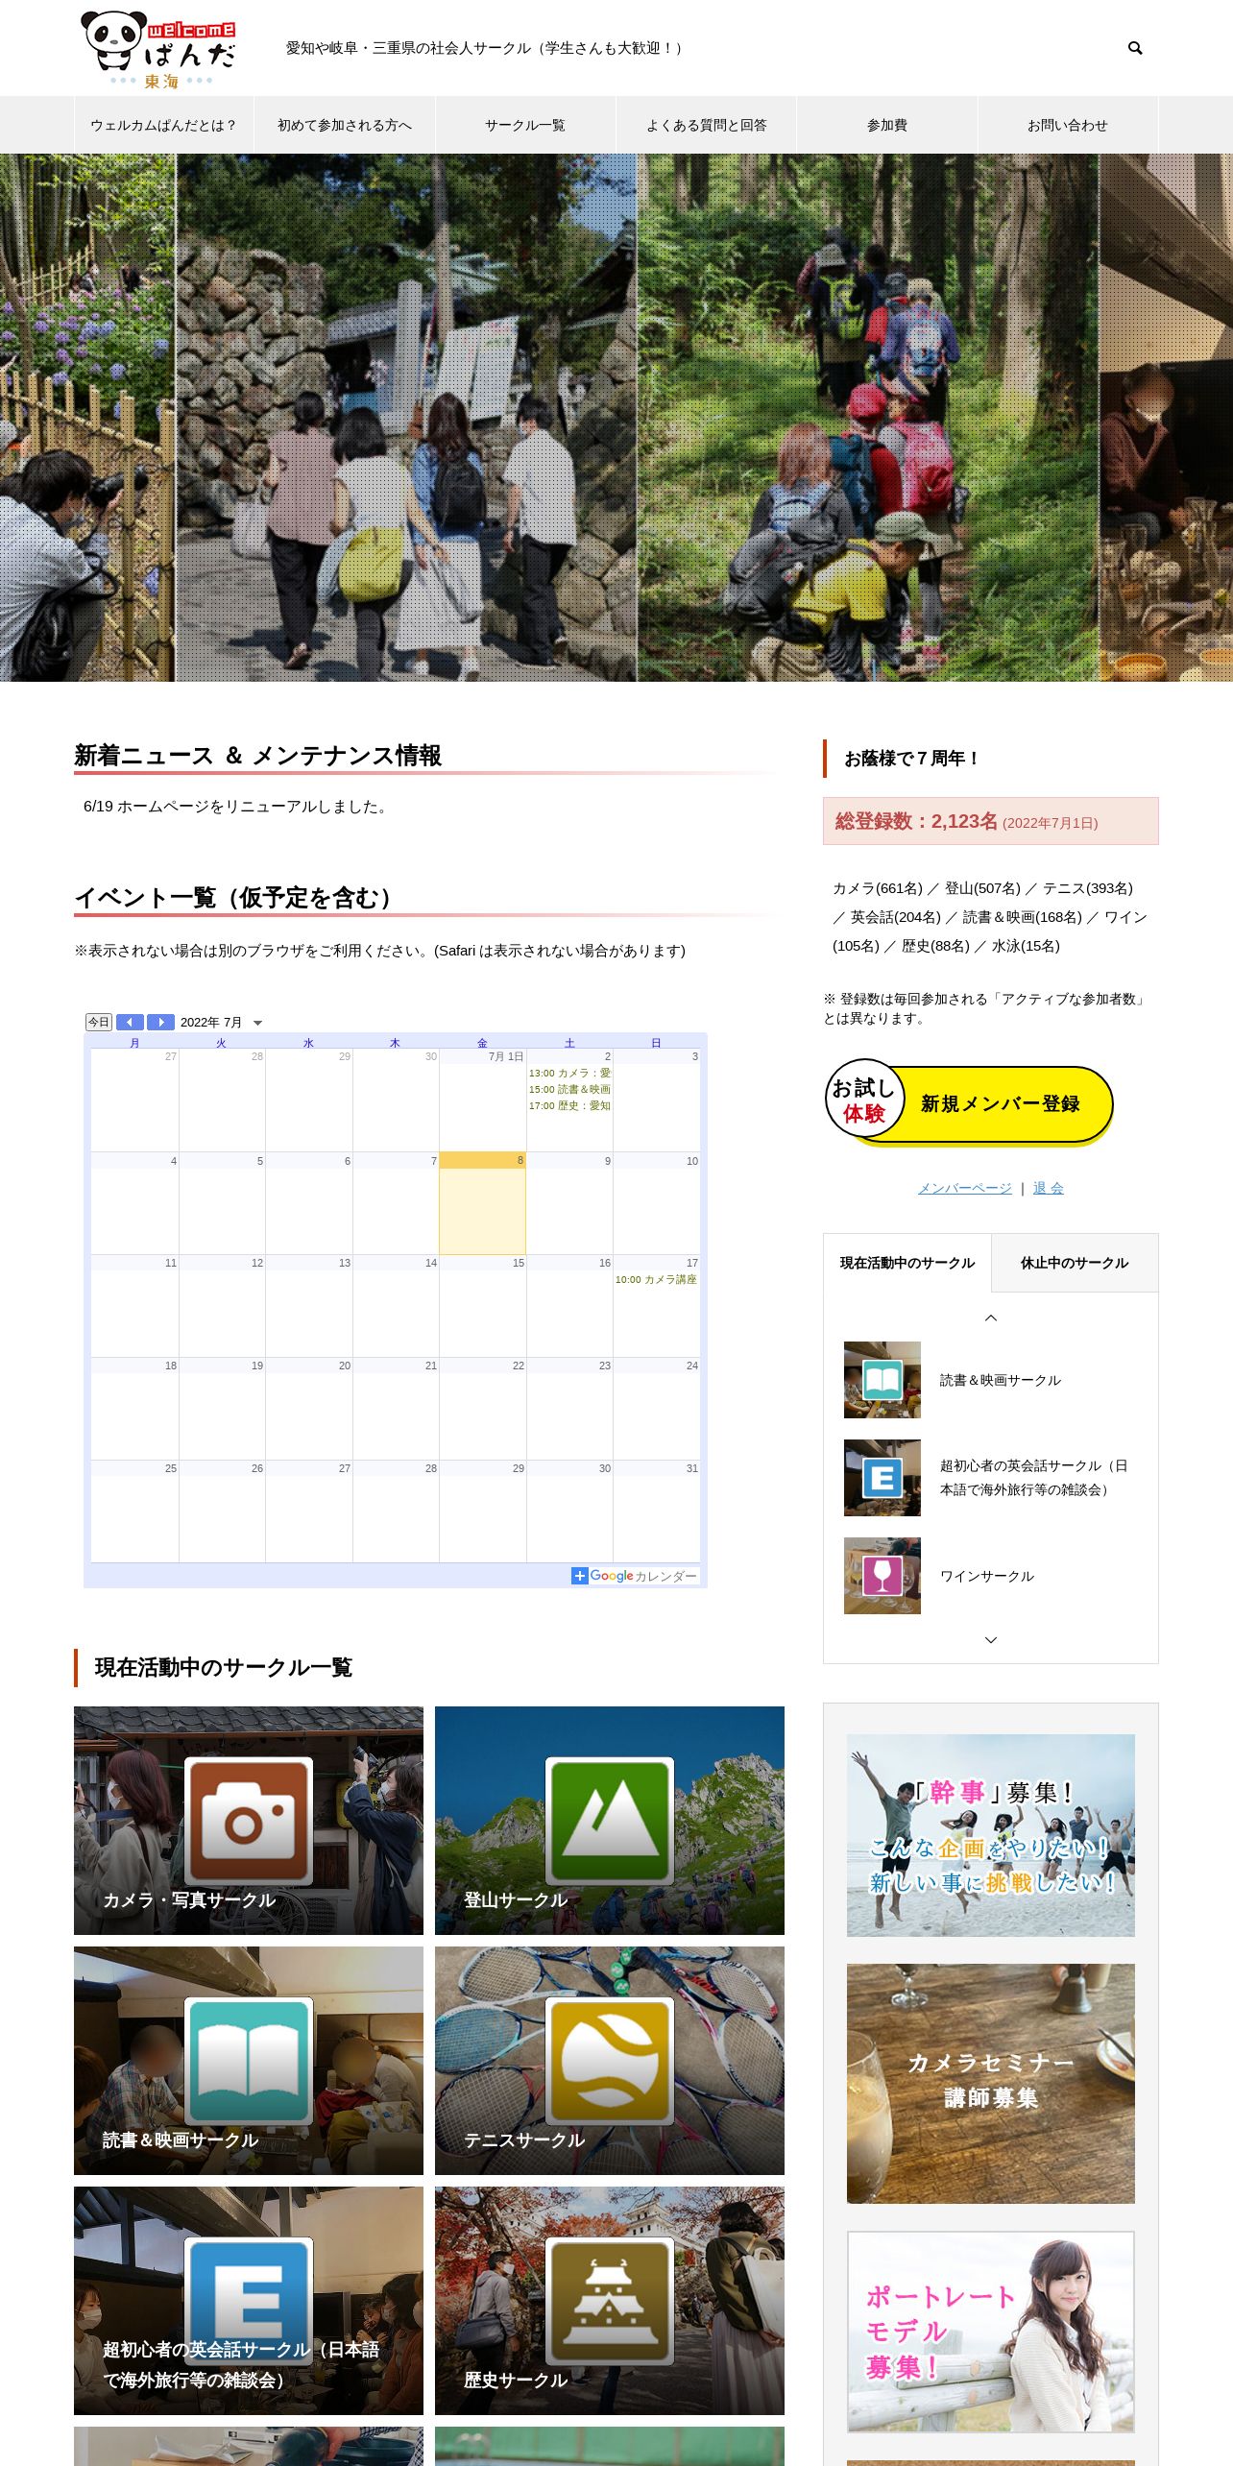Click the 6/19 ホームページをリニューアル news text

(x=236, y=807)
